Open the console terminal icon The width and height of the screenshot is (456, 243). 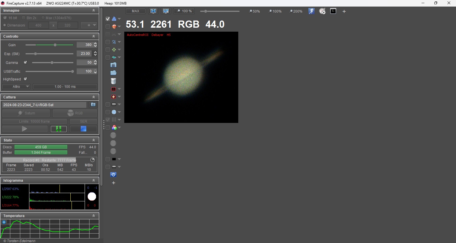333,11
